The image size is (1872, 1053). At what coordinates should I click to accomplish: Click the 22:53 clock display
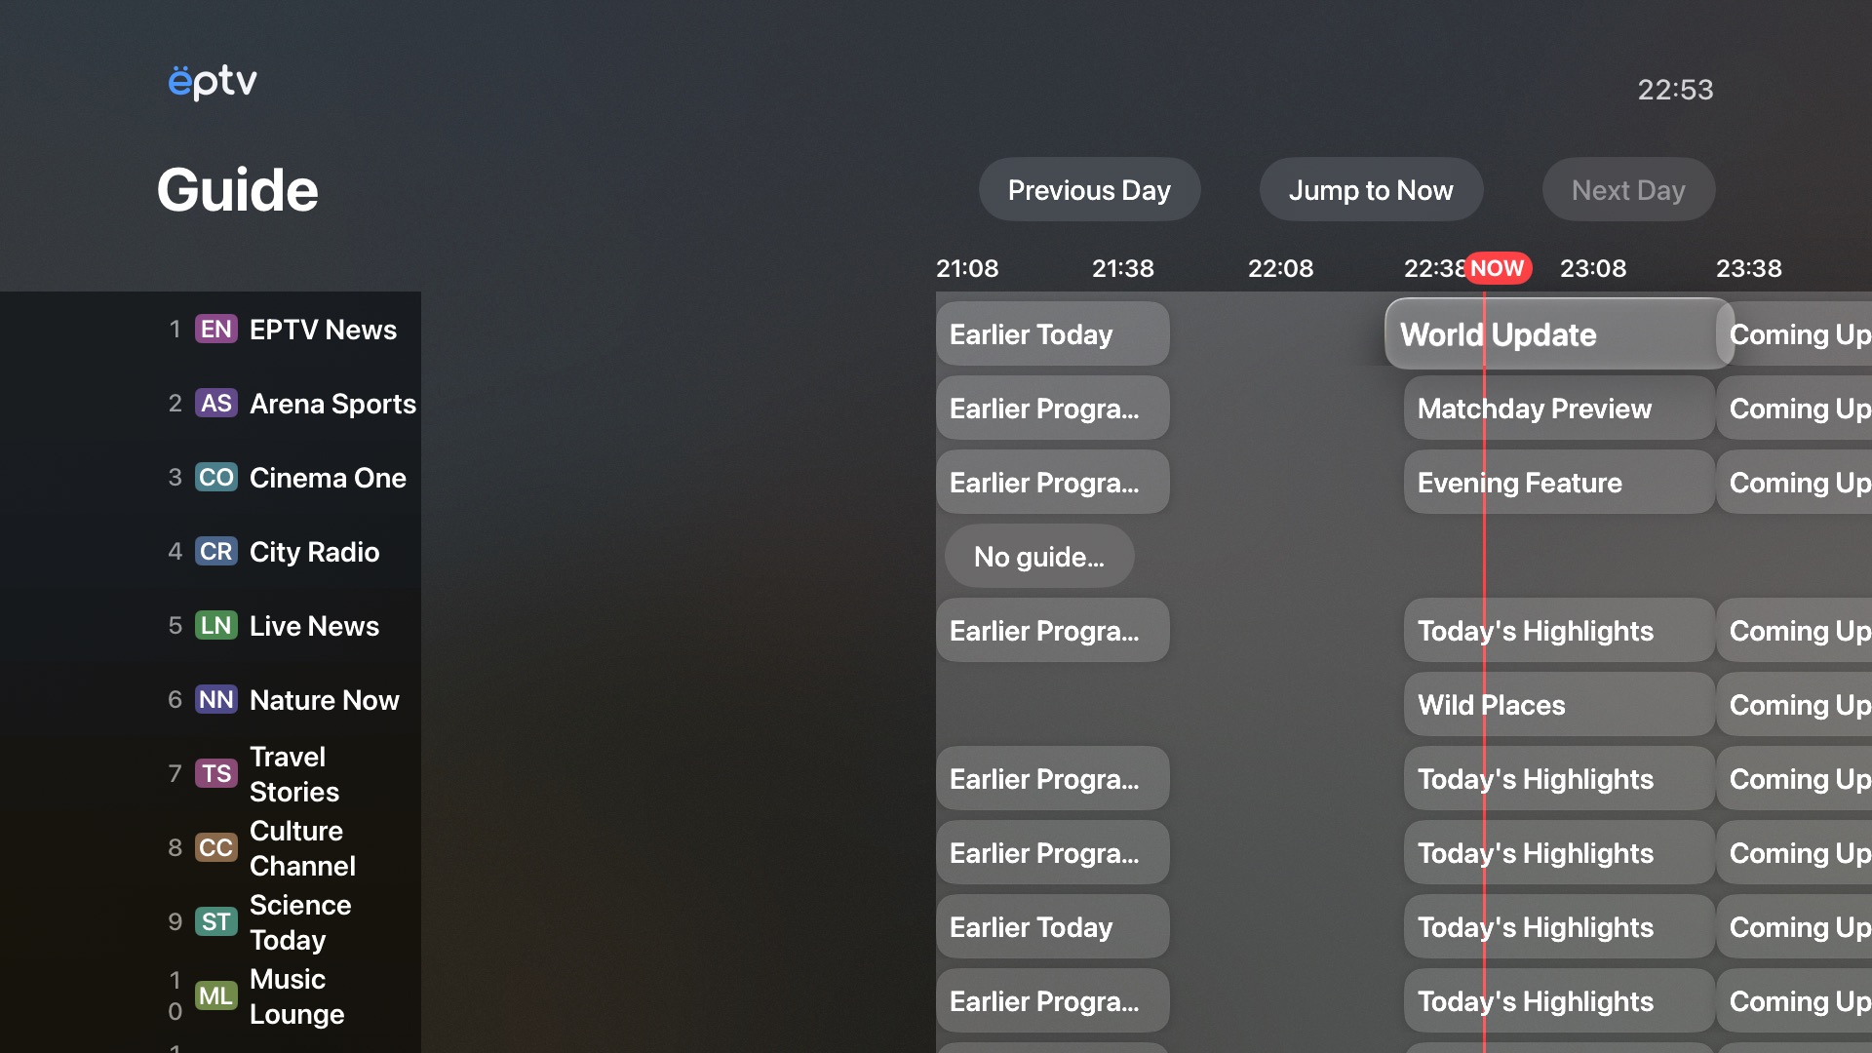pos(1675,90)
